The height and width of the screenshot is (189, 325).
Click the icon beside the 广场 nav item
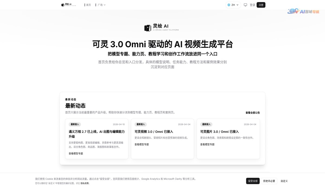96,5
